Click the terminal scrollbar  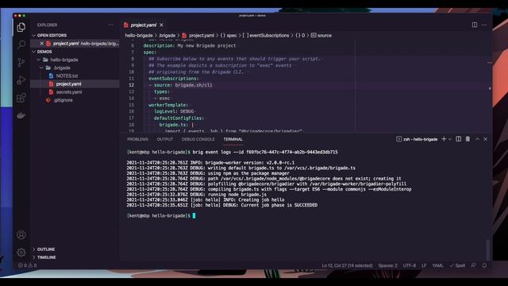pyautogui.click(x=487, y=249)
